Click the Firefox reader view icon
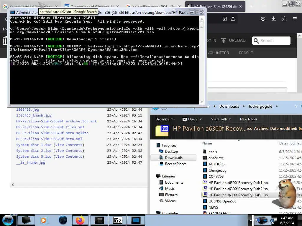Viewport: 302px width, 226px height. [x=224, y=19]
